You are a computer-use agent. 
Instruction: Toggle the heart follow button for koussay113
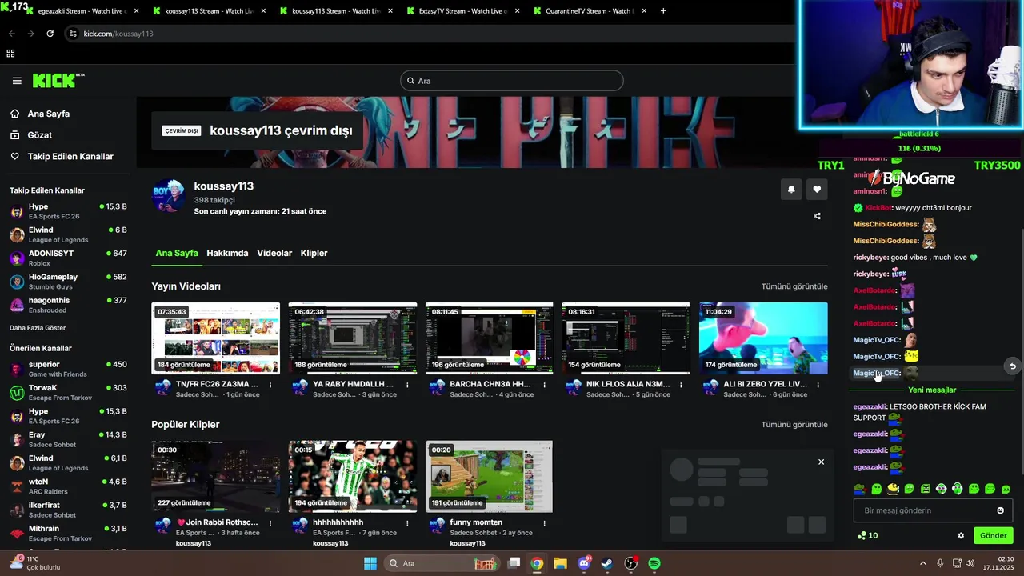click(x=817, y=190)
